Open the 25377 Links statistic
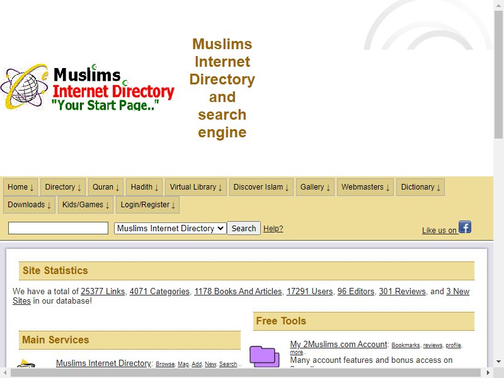Screen dimensions: 504x378 [x=103, y=291]
